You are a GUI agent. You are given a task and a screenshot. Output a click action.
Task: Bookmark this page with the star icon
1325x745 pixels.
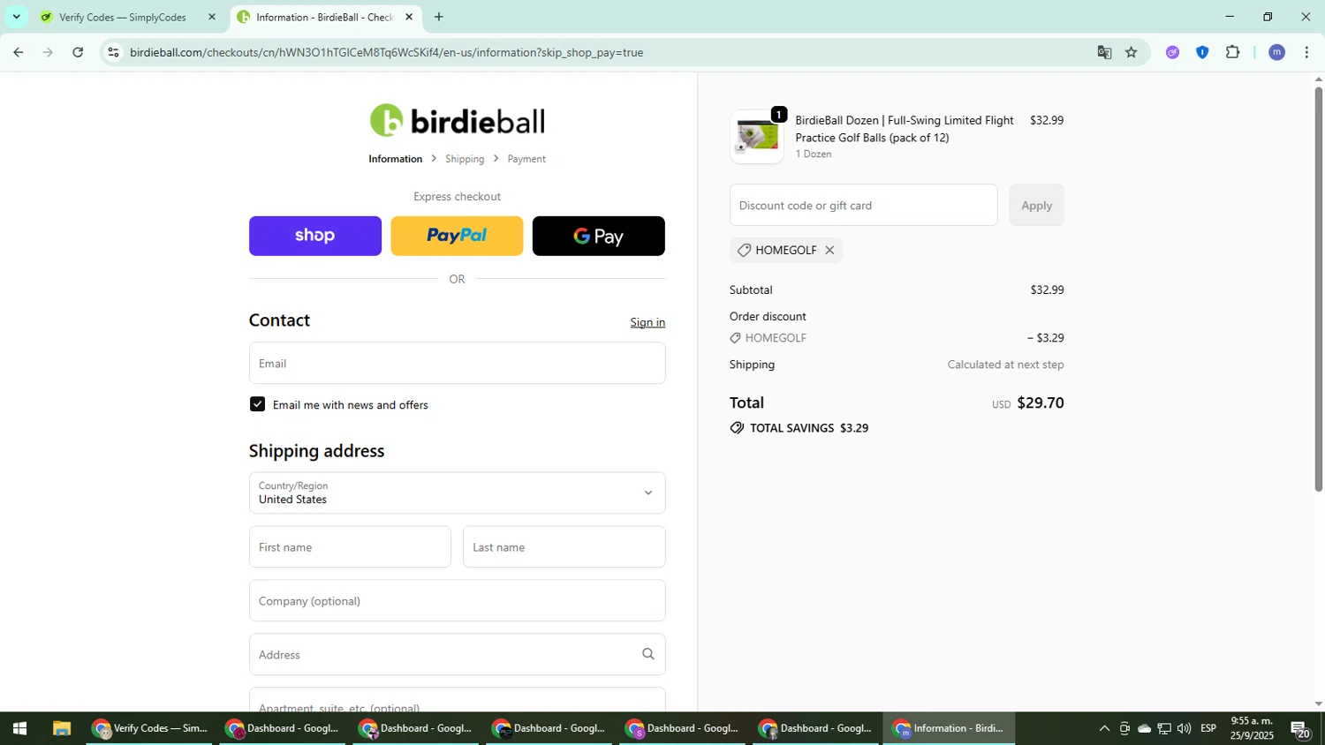point(1132,52)
